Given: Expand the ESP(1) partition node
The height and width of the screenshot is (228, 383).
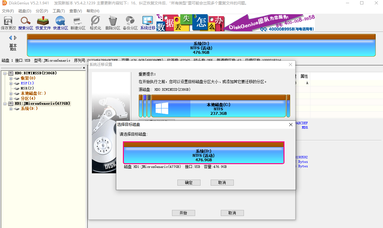Looking at the screenshot, I should tap(11, 83).
